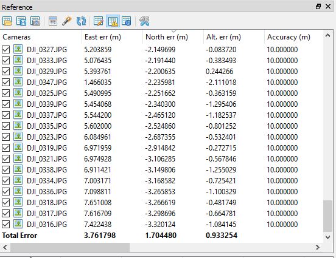
Task: Click North error value -2.914842
Action: pos(160,148)
